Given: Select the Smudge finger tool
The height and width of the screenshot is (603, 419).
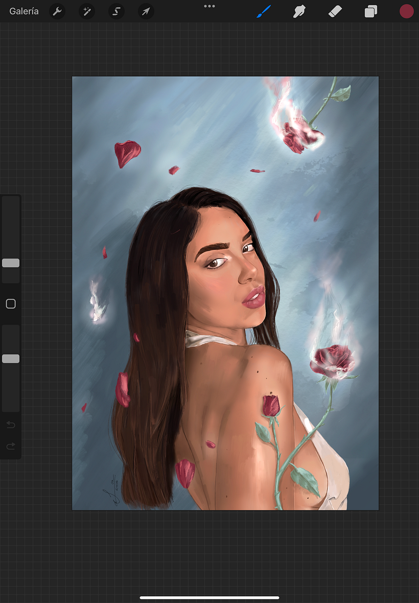Looking at the screenshot, I should click(x=299, y=12).
